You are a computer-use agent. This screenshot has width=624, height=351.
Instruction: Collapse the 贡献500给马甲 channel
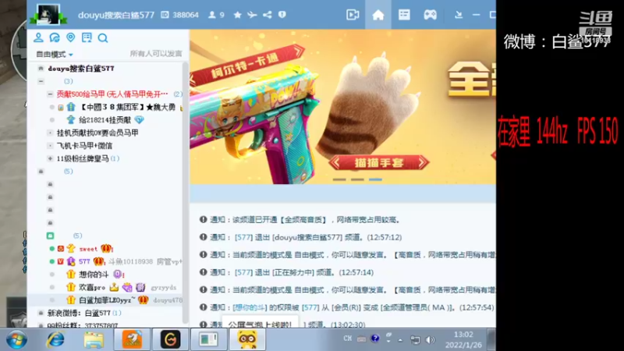point(50,94)
